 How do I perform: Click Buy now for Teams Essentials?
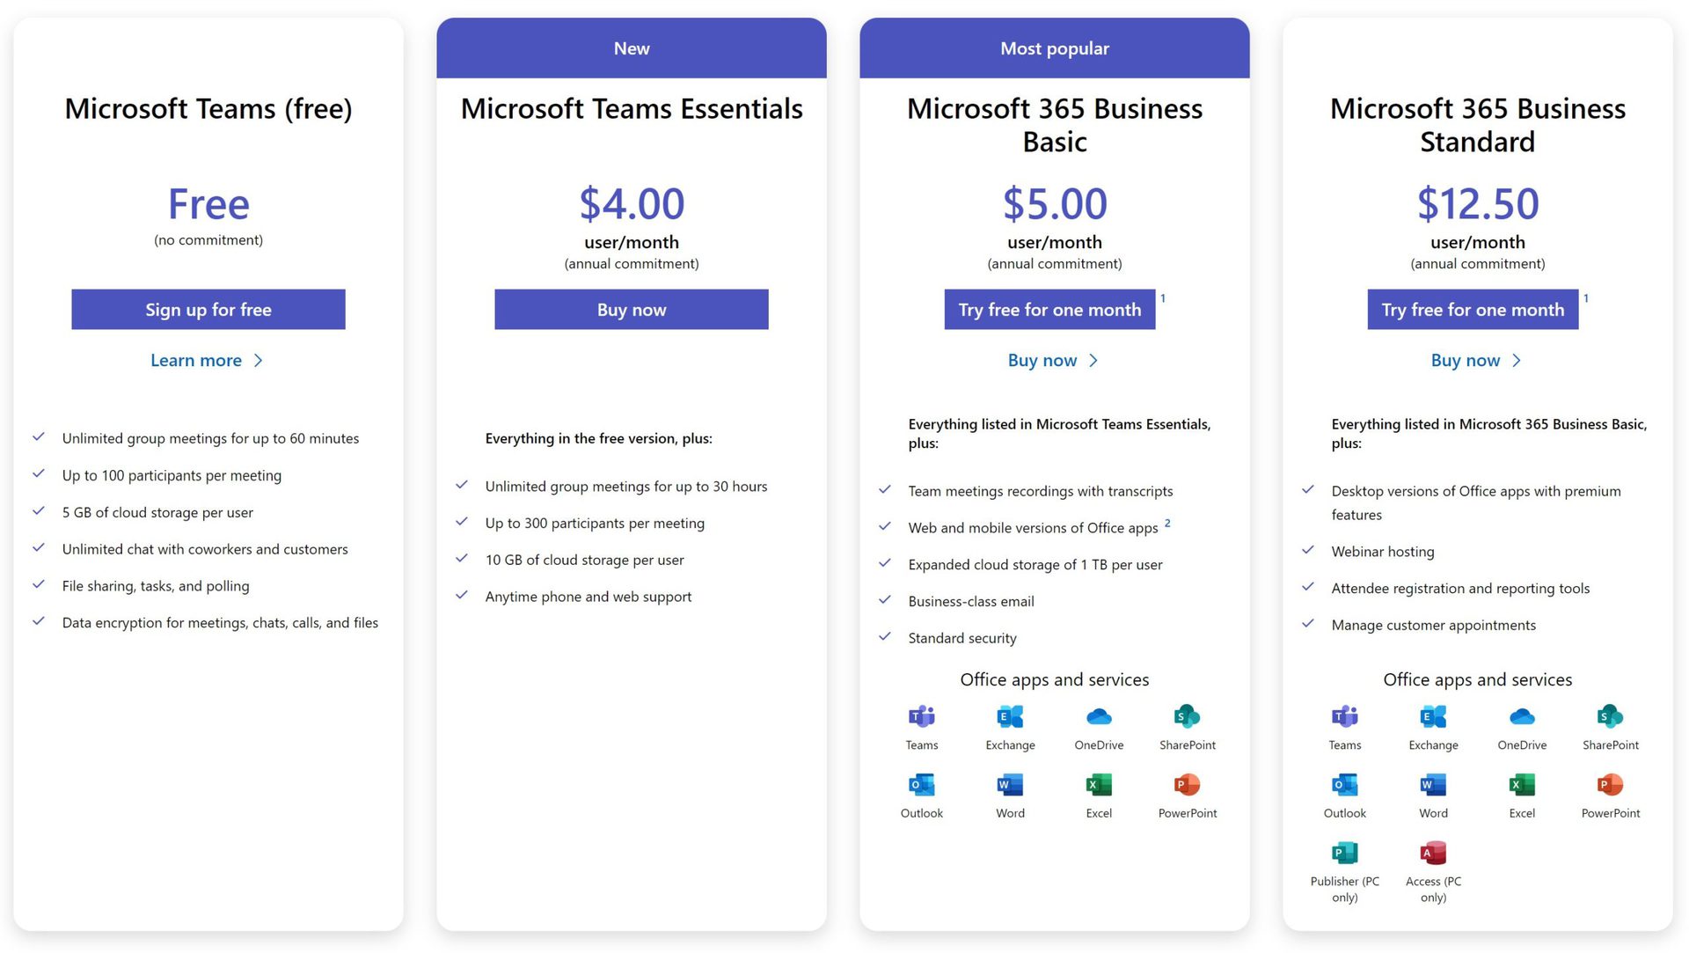[630, 309]
